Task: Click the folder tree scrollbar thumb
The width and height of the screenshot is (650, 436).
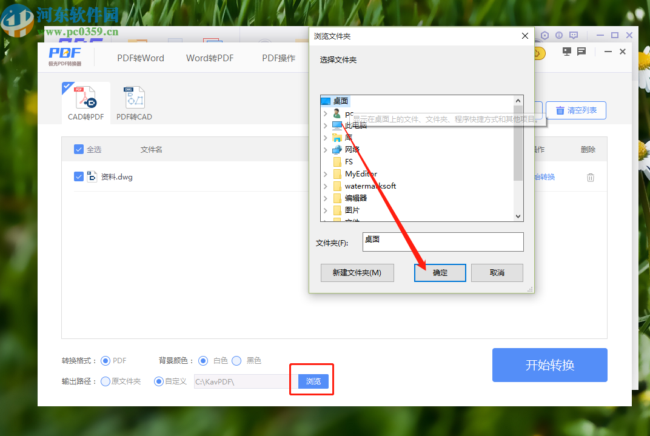Action: (518, 143)
